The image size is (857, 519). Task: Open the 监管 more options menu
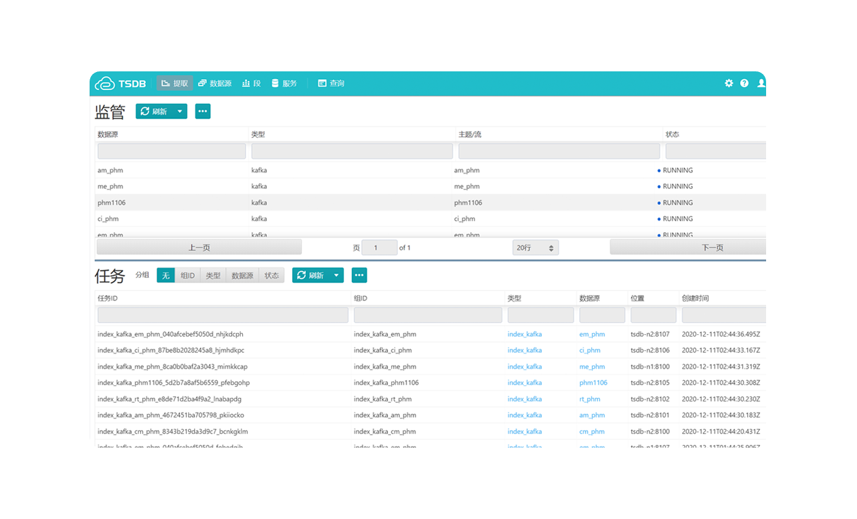[203, 112]
